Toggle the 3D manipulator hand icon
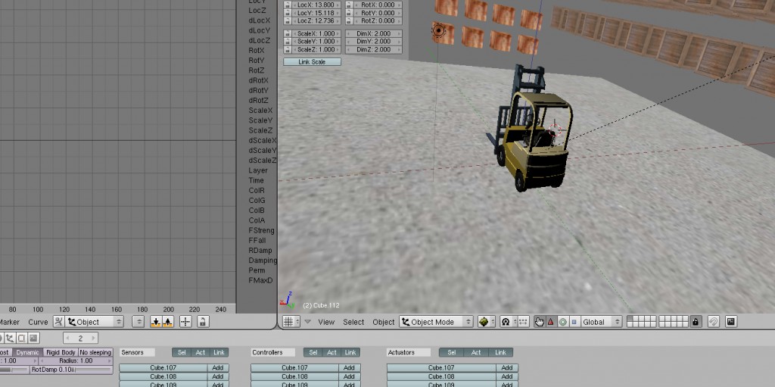 [x=539, y=322]
